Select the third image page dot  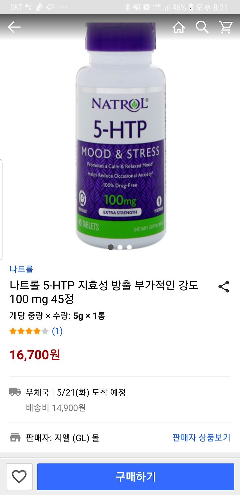[x=129, y=247]
